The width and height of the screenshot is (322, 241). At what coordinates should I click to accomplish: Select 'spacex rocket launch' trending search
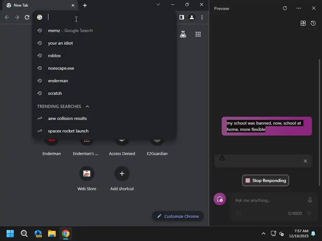[x=104, y=131]
